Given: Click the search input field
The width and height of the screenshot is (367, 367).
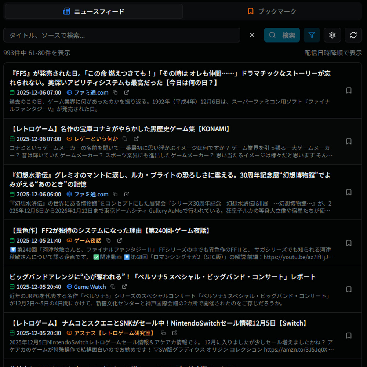Looking at the screenshot, I should [x=121, y=35].
